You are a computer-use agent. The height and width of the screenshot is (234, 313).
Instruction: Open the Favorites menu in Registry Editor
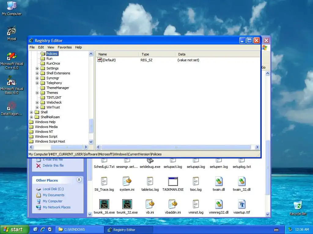pos(65,47)
